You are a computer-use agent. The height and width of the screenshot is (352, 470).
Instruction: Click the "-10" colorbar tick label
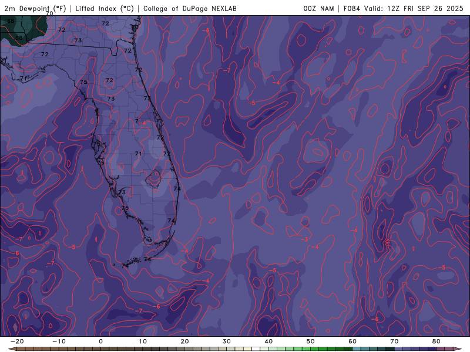[59, 341]
